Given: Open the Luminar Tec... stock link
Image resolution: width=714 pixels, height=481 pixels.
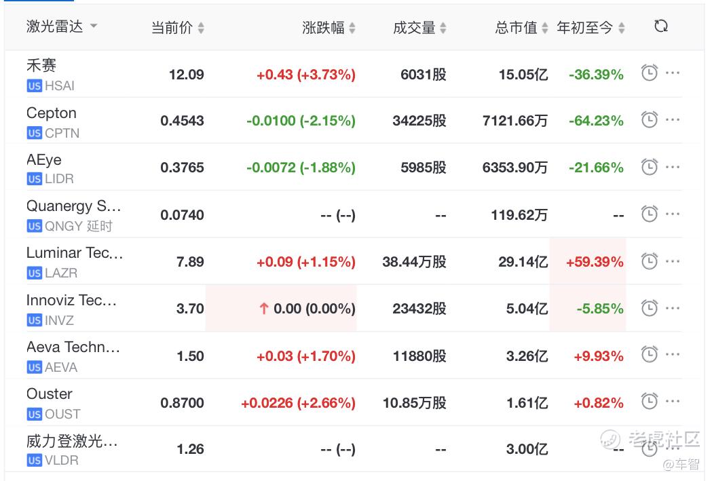Looking at the screenshot, I should pos(75,253).
